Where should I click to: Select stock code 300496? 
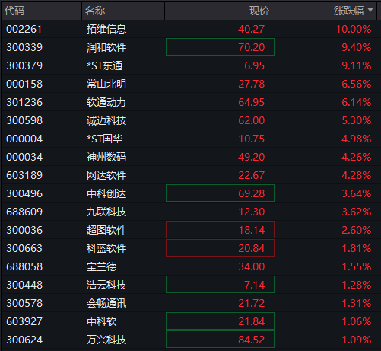24,193
